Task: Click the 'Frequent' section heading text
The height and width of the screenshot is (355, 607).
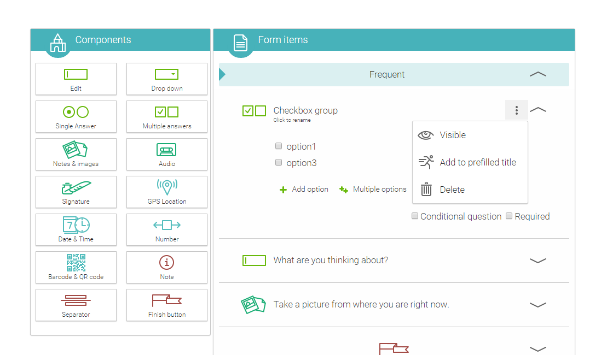Action: [387, 75]
